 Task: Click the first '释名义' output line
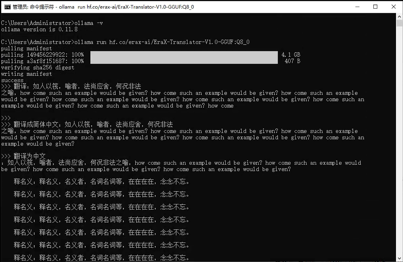[102, 182]
